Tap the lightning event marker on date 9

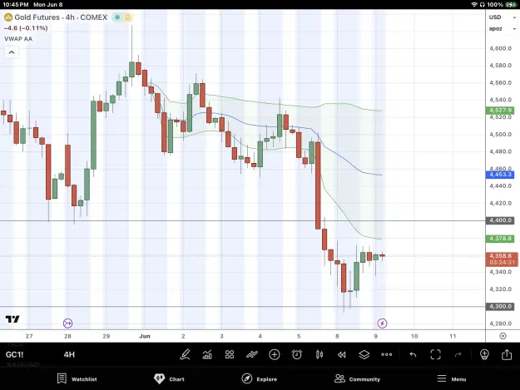pyautogui.click(x=382, y=323)
